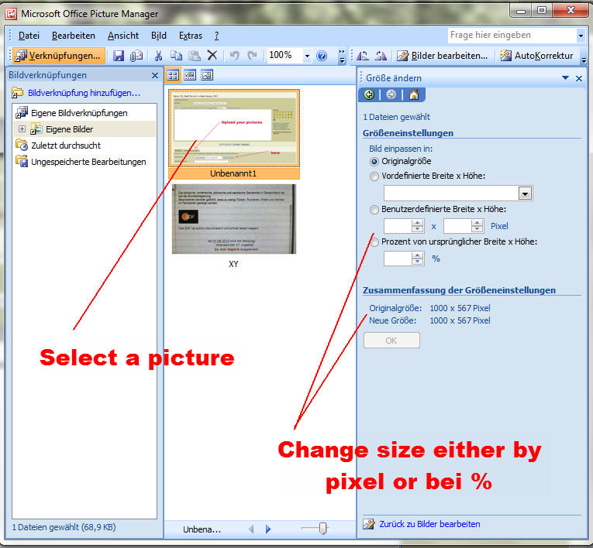The width and height of the screenshot is (593, 548).
Task: Click the back arrow in task pane
Action: coord(369,94)
